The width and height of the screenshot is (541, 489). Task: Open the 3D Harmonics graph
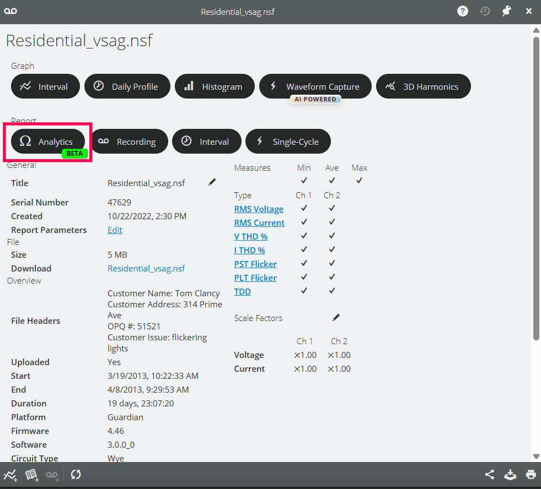pyautogui.click(x=423, y=86)
